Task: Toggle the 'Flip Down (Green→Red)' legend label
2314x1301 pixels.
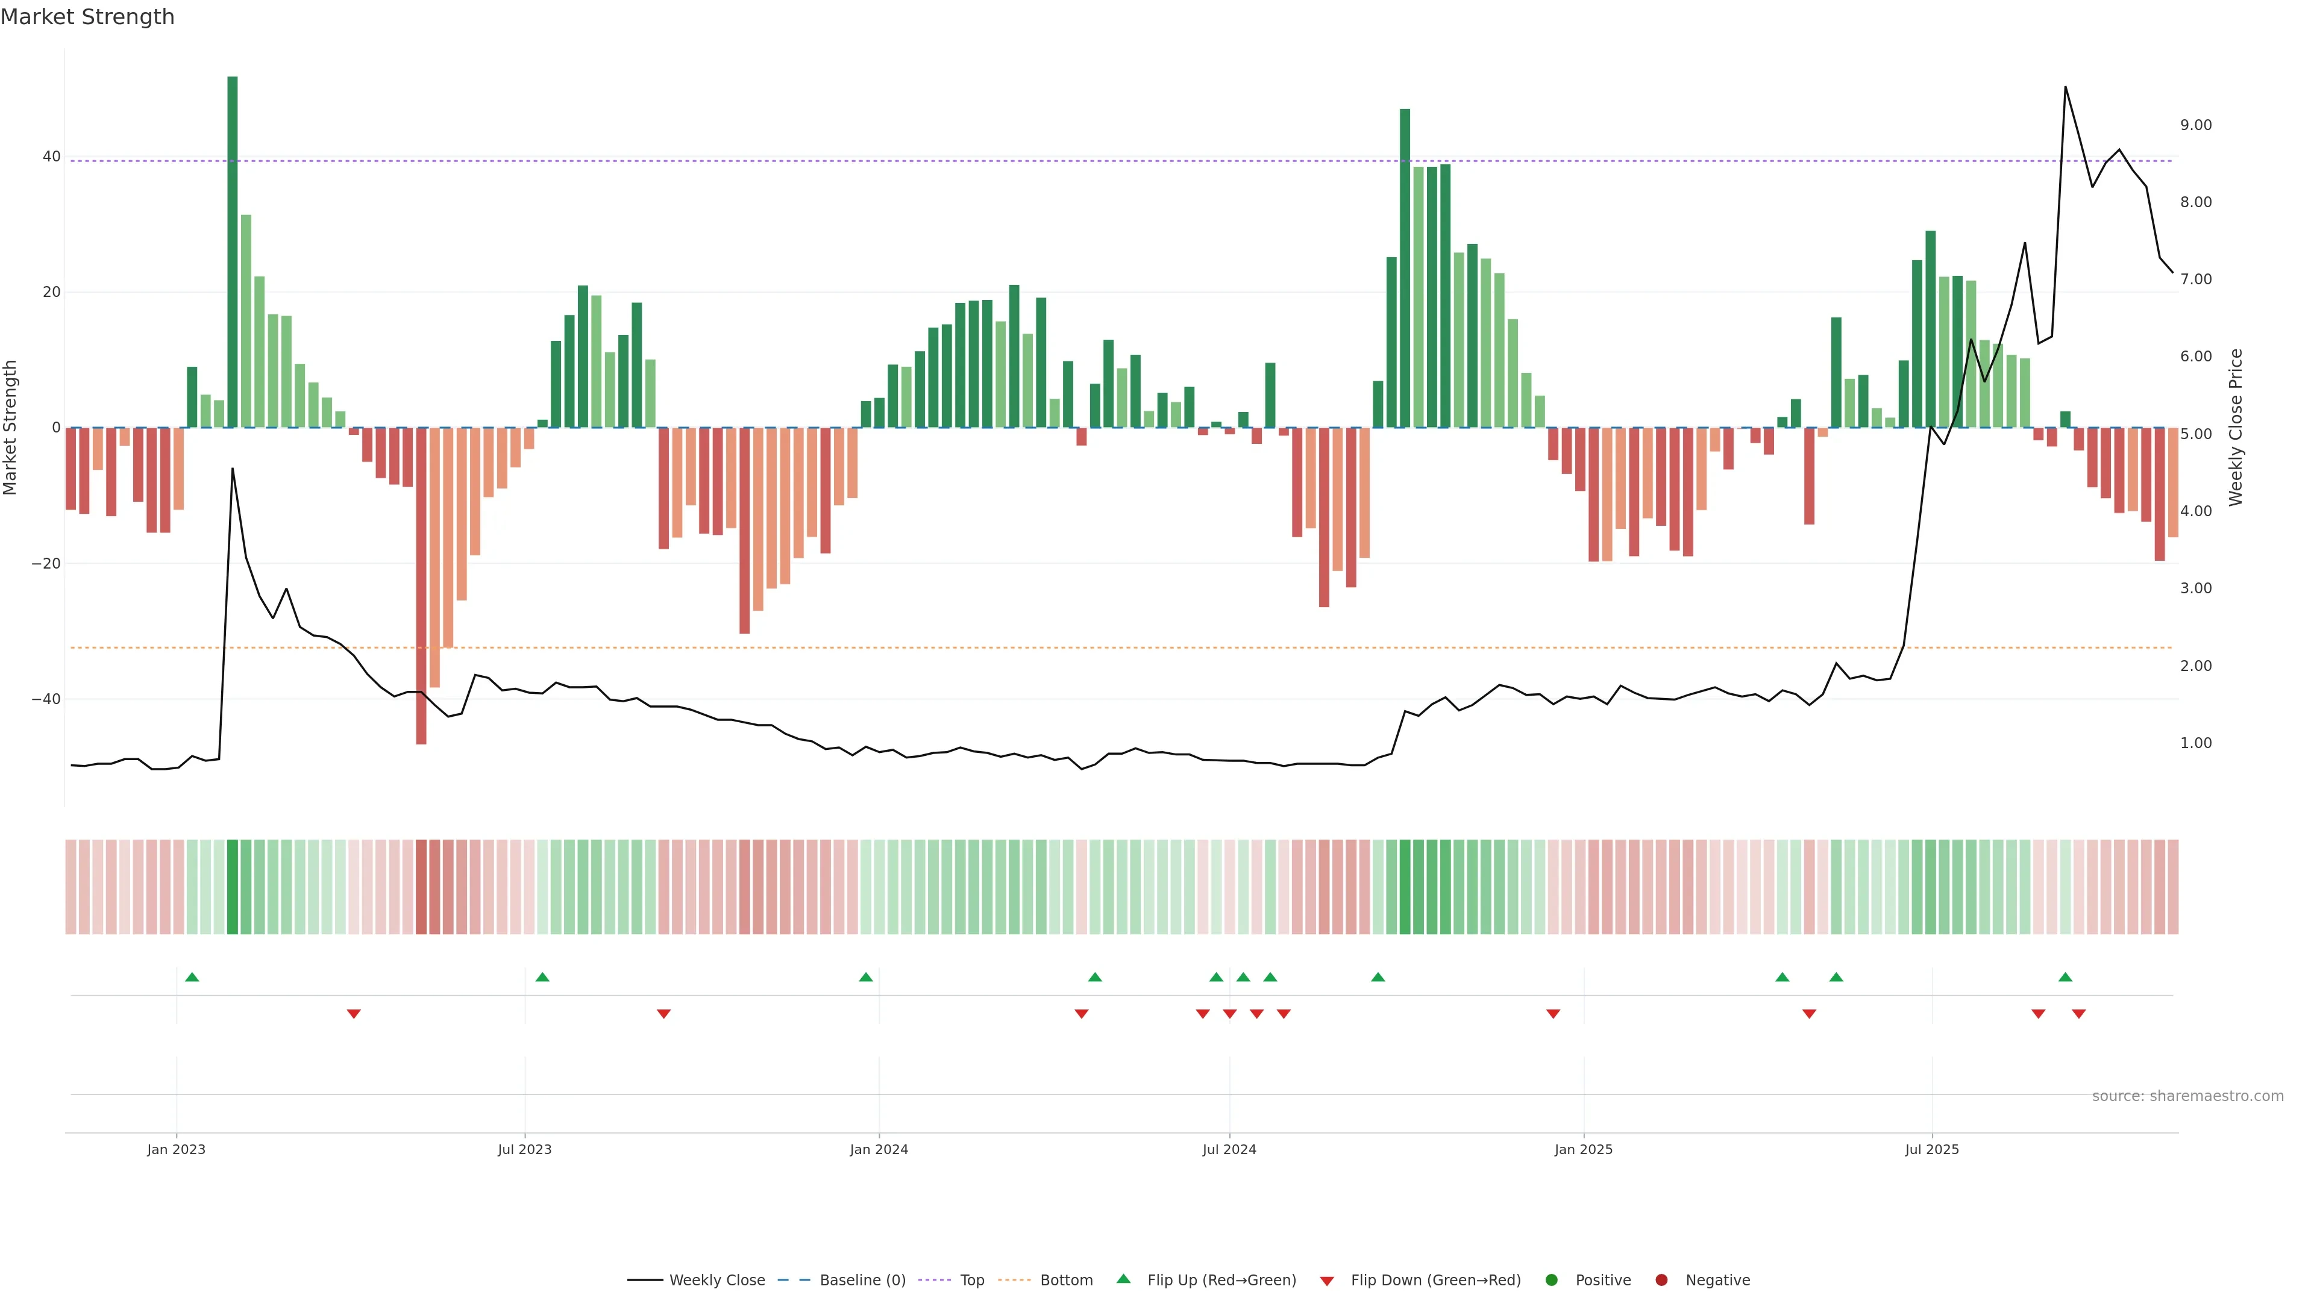Action: 1435,1281
